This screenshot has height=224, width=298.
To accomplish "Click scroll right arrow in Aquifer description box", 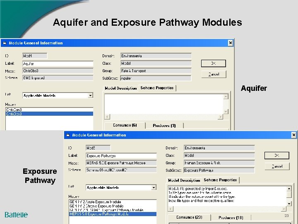I will point(221,117).
